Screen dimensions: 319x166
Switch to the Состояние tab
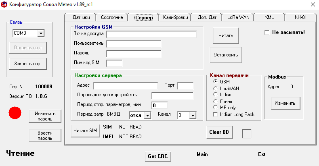[x=112, y=17]
